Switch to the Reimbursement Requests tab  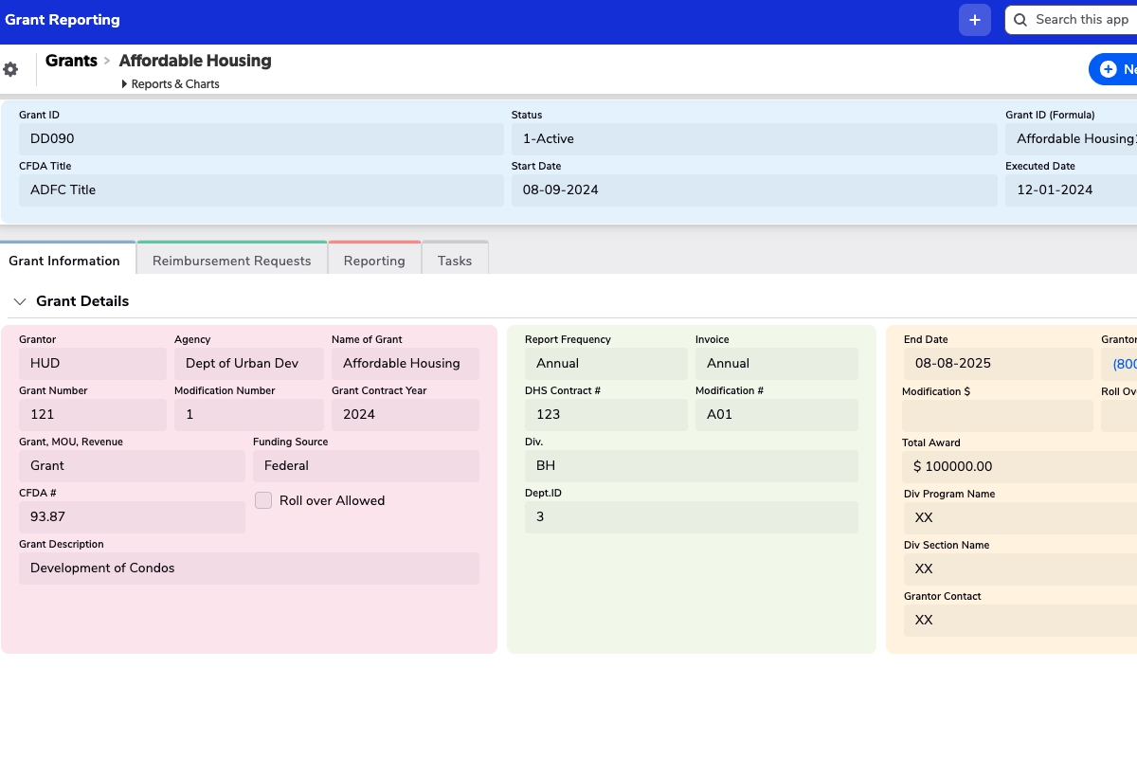pos(231,261)
